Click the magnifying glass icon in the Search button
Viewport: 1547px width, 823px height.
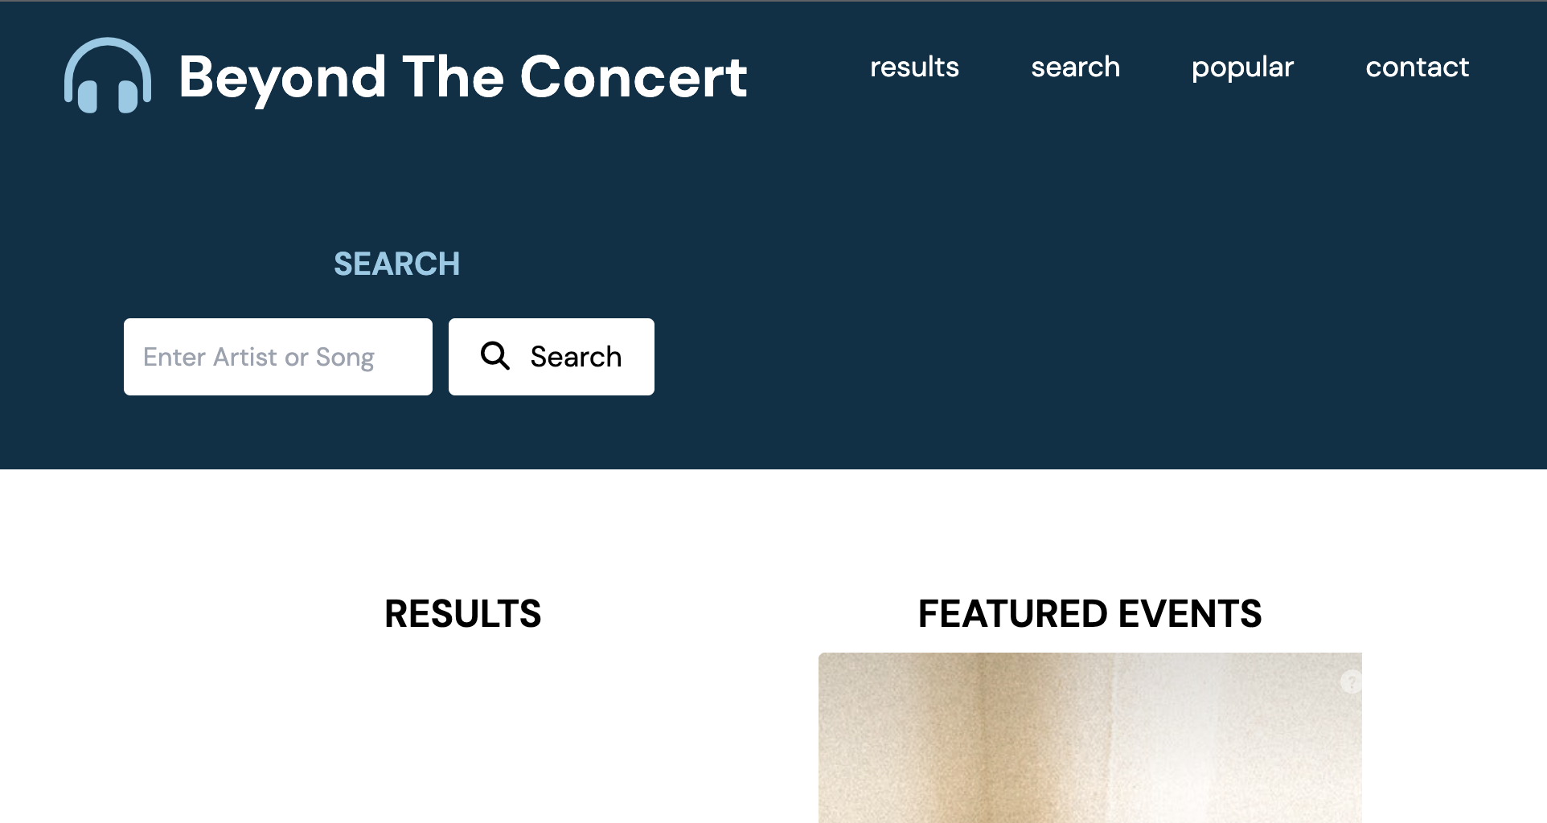tap(495, 356)
